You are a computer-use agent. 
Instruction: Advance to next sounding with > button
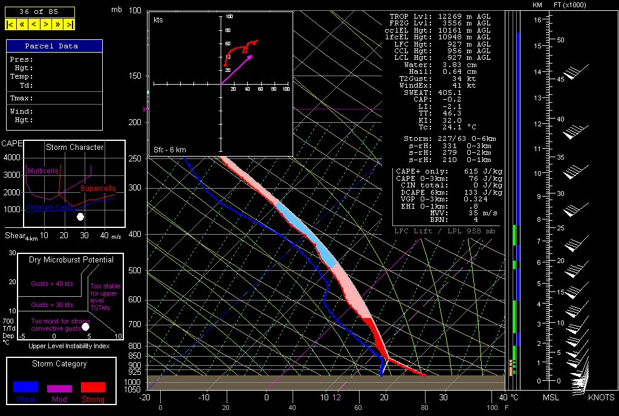[46, 25]
